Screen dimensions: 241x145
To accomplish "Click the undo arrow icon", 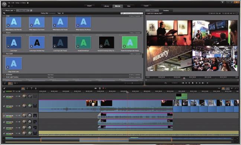I will (x=9, y=6).
